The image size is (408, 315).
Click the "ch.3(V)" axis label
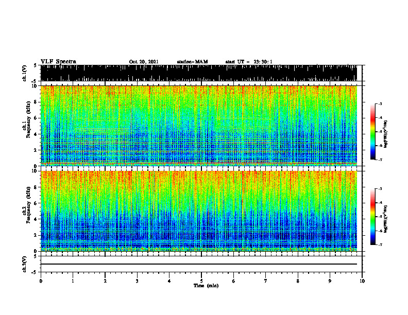pyautogui.click(x=25, y=265)
